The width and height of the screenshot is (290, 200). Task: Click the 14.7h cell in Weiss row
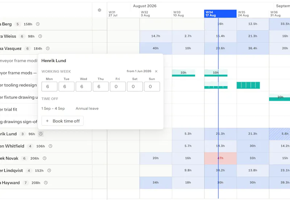coord(156,36)
